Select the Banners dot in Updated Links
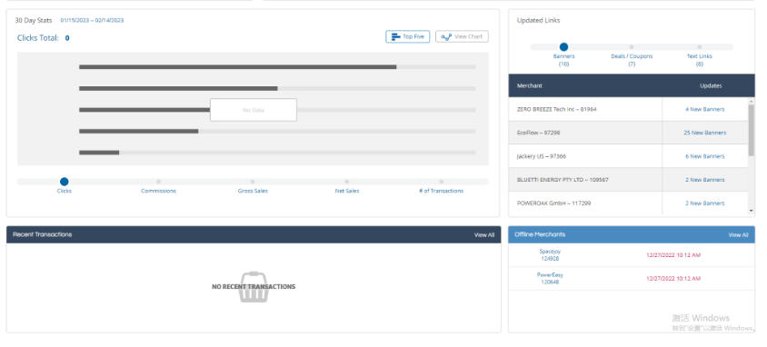This screenshot has width=767, height=347. click(x=563, y=47)
